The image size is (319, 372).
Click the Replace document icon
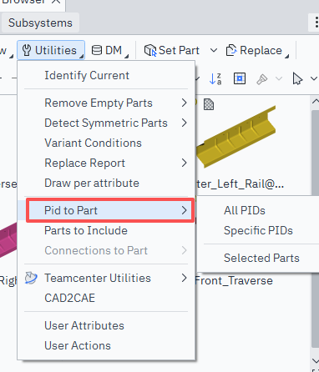coord(231,50)
